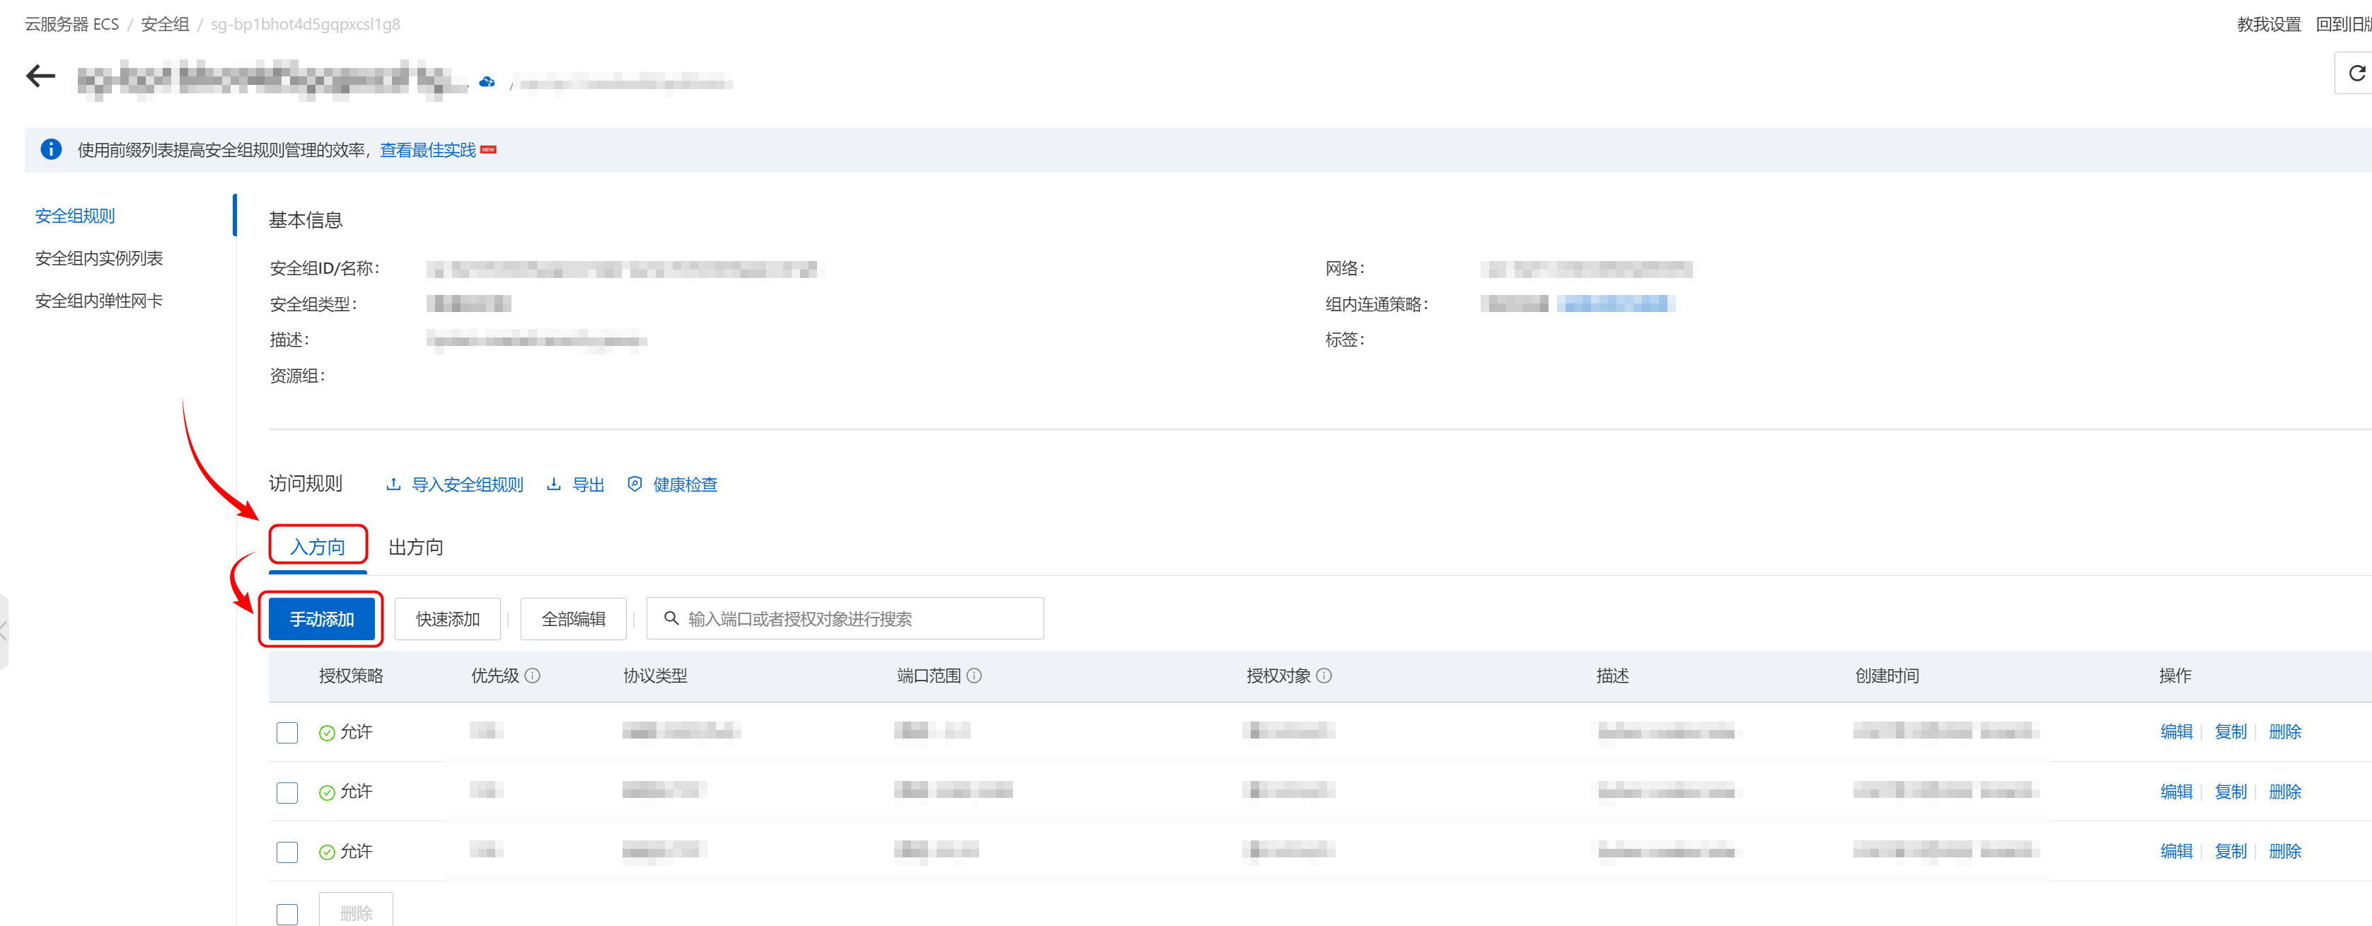
Task: Click the 全部编辑 button
Action: coord(573,618)
